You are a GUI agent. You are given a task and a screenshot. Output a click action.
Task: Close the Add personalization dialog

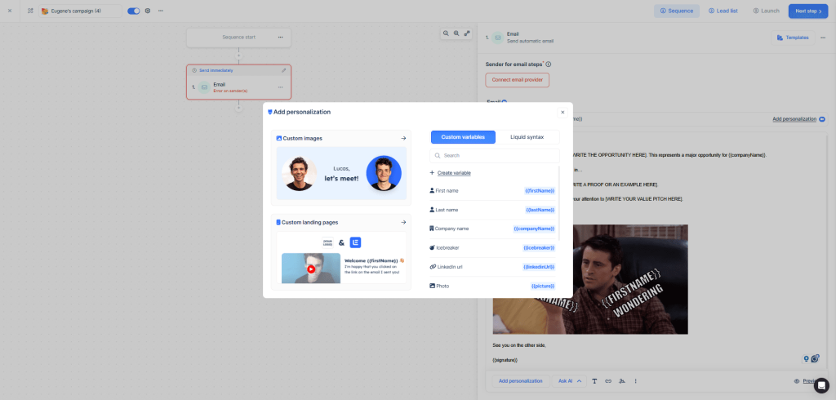click(563, 112)
